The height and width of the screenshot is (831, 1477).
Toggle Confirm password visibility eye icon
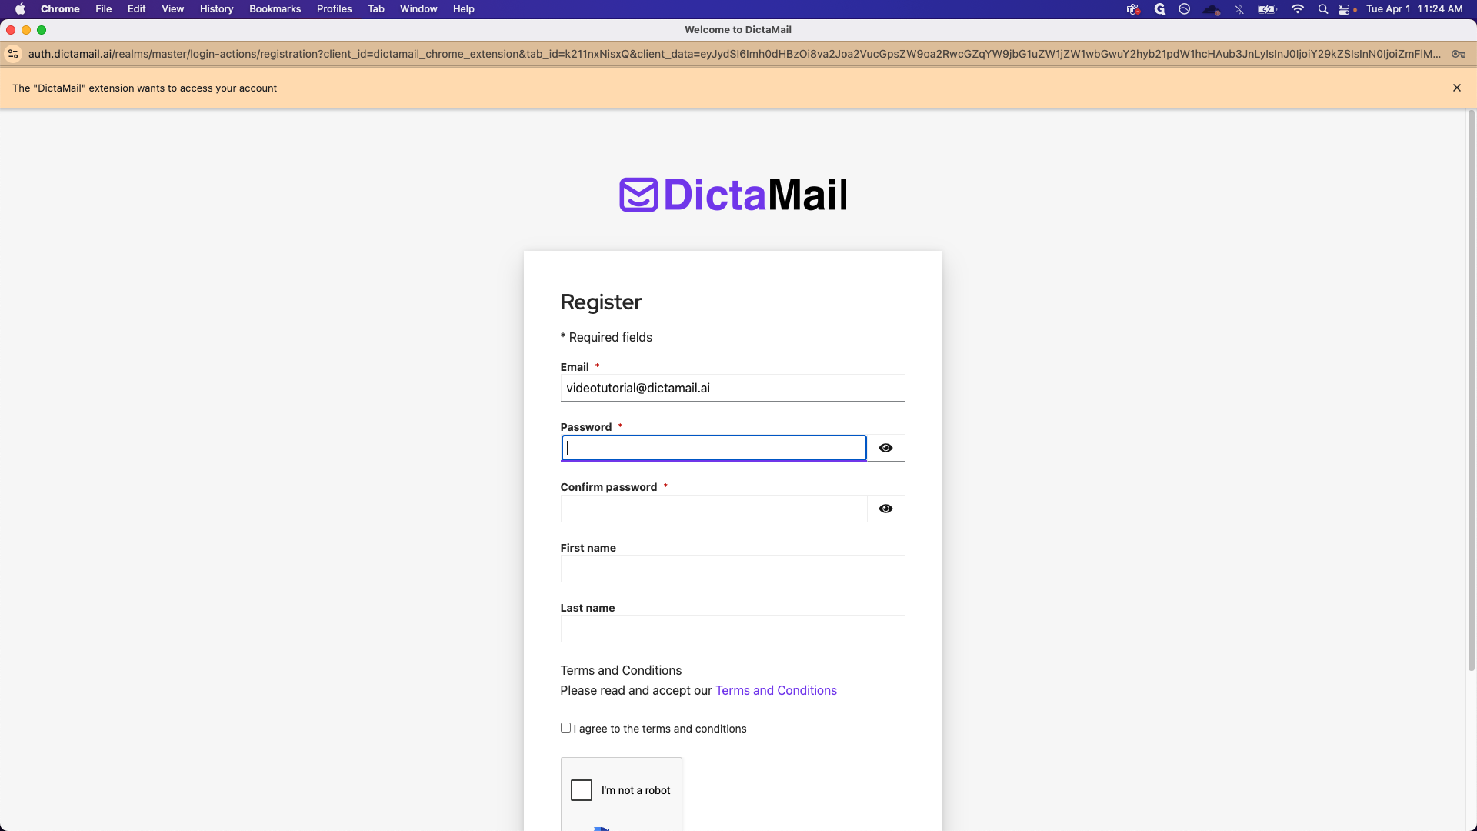click(885, 509)
